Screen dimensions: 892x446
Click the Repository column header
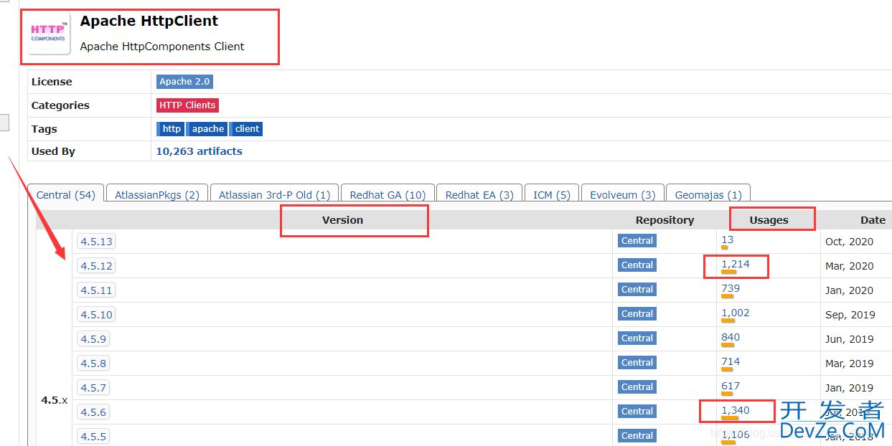(665, 220)
